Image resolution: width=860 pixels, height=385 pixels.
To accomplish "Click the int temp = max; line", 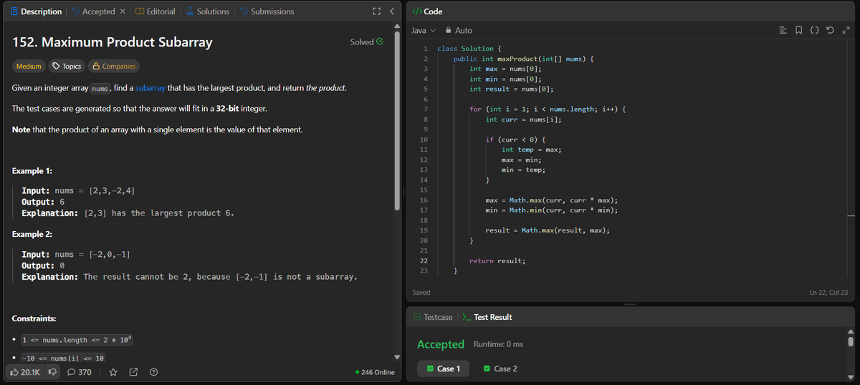I will tap(531, 150).
